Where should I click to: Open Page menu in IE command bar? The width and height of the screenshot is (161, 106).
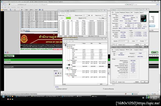[x=27, y=10]
